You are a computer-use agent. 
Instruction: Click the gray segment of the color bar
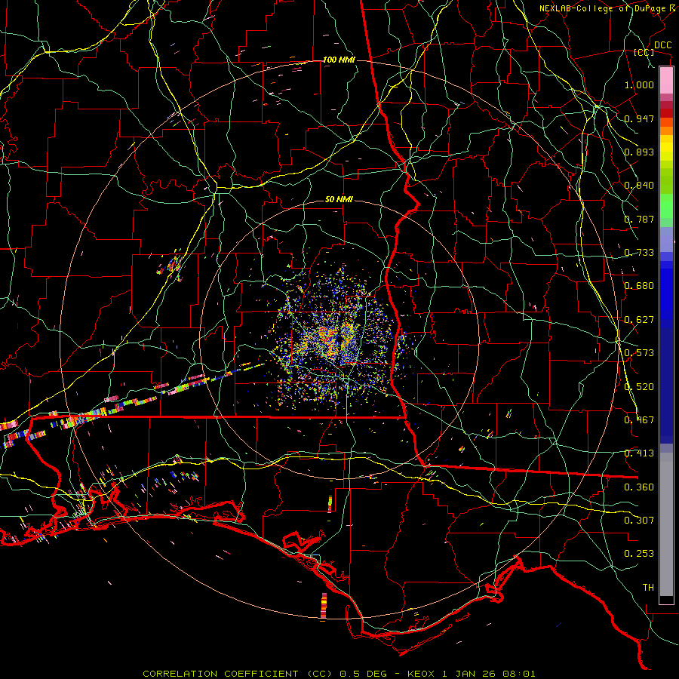(x=666, y=524)
